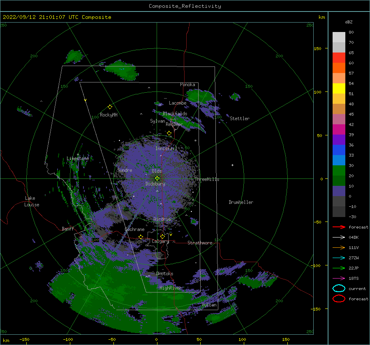The height and width of the screenshot is (345, 370).
Task: Click the Didsbury label
Action: tap(155, 184)
